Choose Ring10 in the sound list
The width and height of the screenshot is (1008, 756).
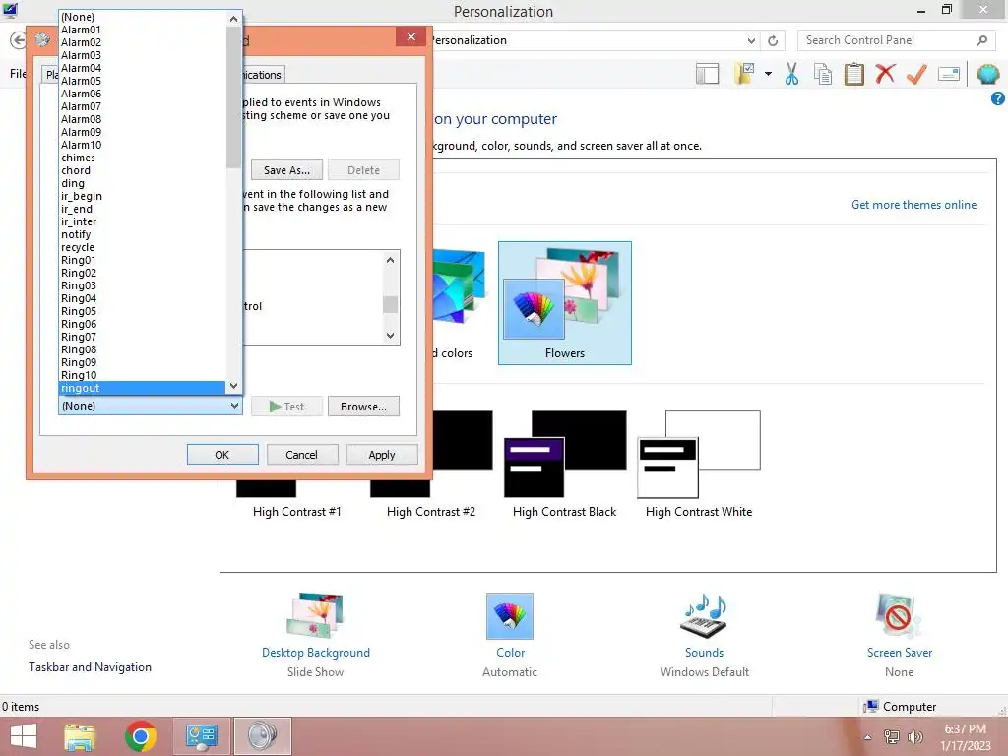pyautogui.click(x=142, y=375)
